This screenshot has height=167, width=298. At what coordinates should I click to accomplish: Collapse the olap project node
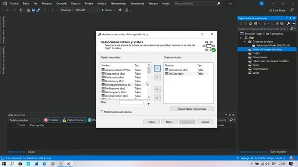[x=241, y=38]
